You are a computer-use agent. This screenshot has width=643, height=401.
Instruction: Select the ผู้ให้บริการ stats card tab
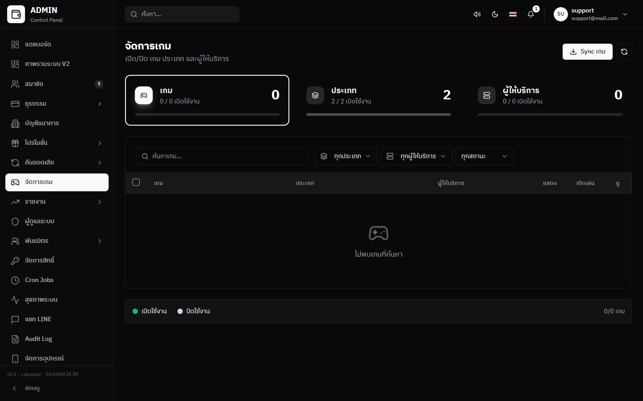(x=550, y=100)
